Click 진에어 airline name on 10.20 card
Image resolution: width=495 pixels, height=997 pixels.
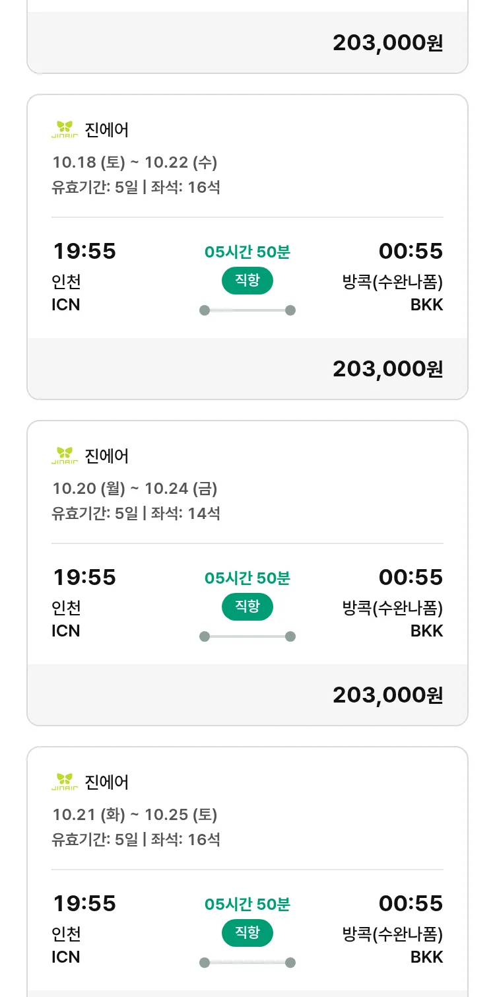click(x=107, y=456)
